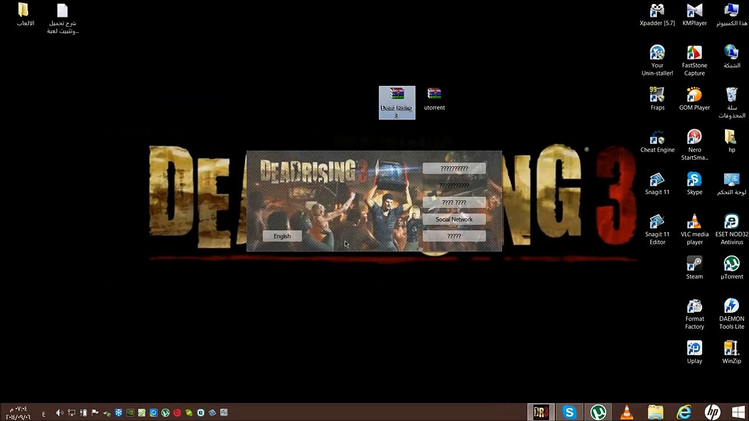The image size is (749, 421).
Task: Open the hp folder on the desktop
Action: tap(731, 142)
